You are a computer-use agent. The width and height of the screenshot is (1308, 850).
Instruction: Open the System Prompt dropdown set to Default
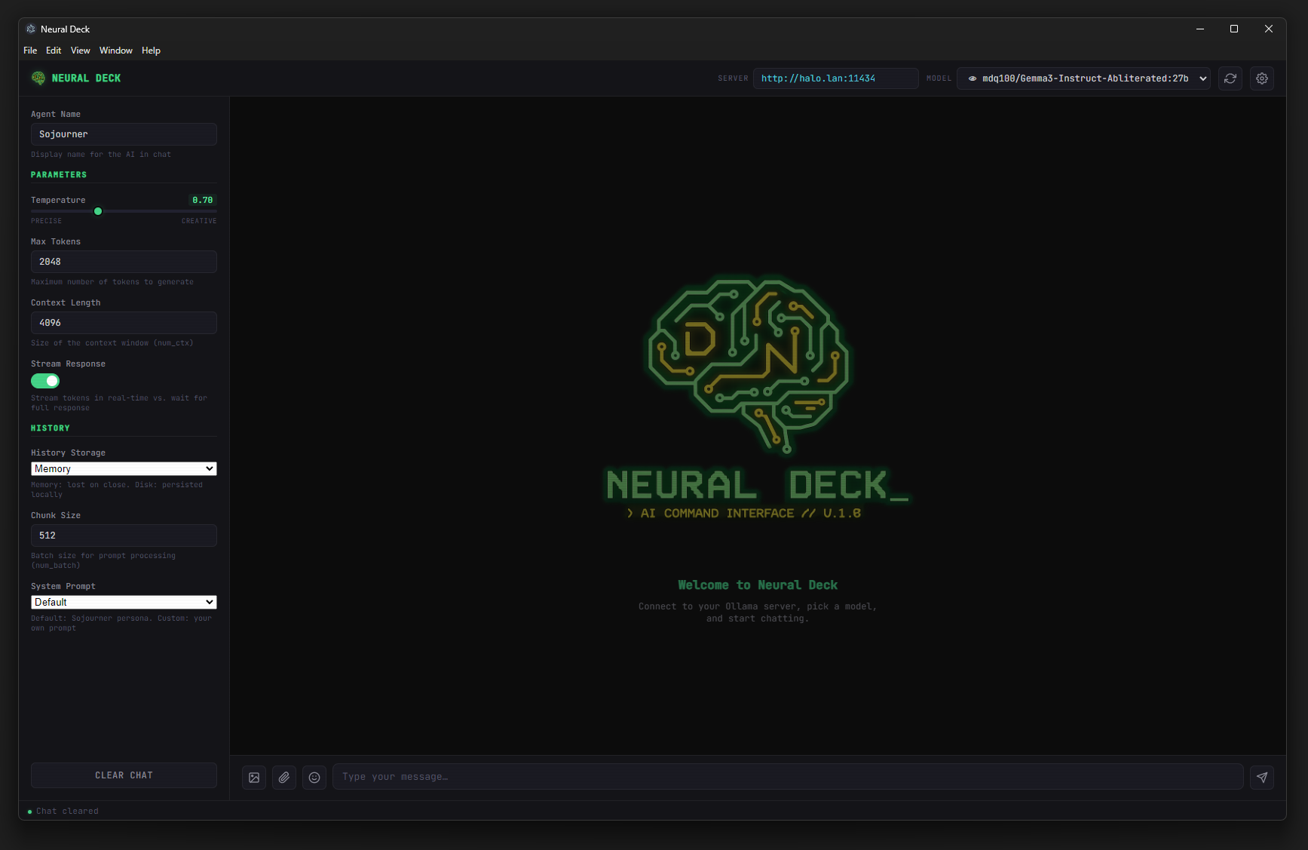pos(123,602)
